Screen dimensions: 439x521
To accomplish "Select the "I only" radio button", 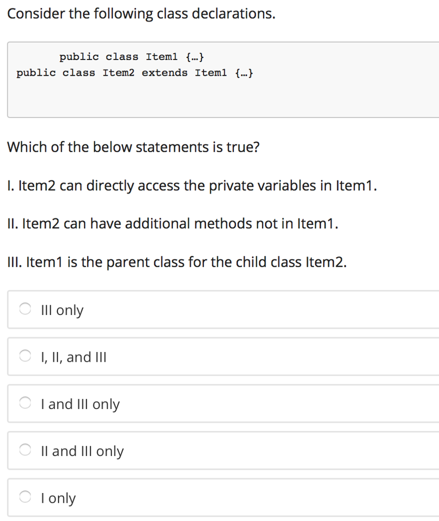I will 25,497.
